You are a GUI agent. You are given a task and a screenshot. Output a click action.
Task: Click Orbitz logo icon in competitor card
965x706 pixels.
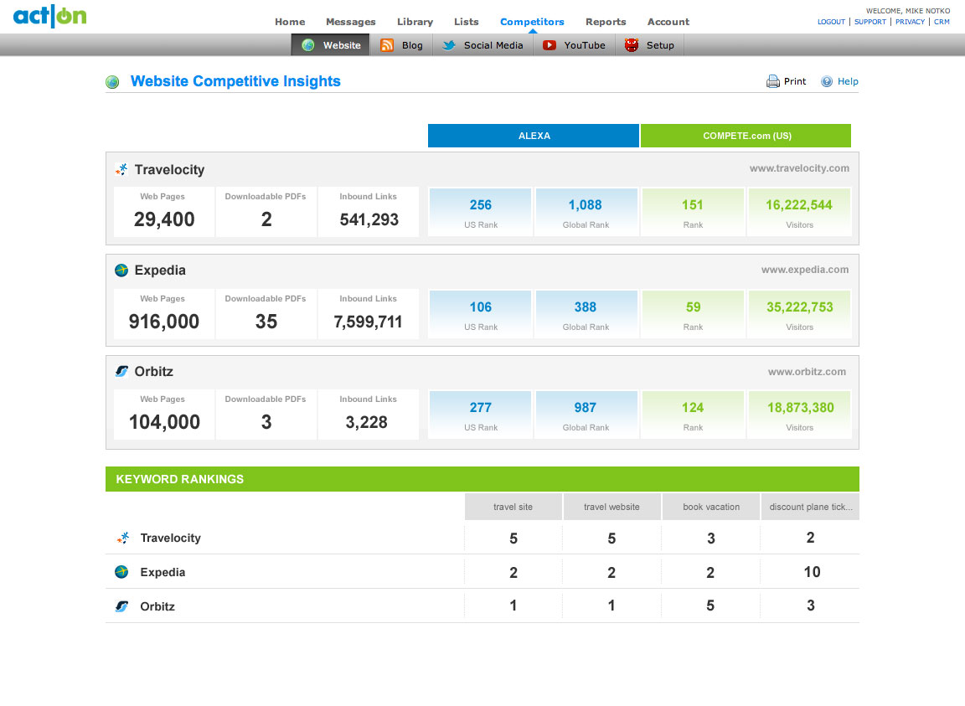(121, 371)
